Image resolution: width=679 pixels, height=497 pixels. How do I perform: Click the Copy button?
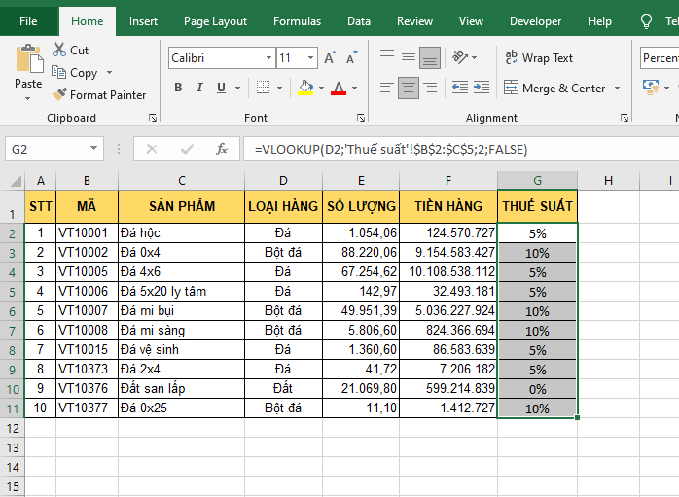click(x=75, y=73)
